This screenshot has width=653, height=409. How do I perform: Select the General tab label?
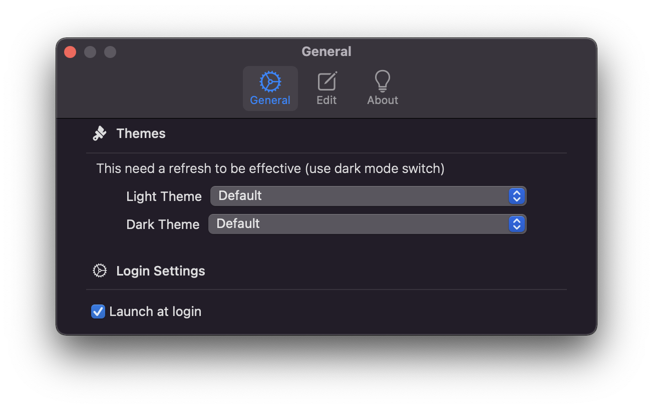[x=270, y=100]
